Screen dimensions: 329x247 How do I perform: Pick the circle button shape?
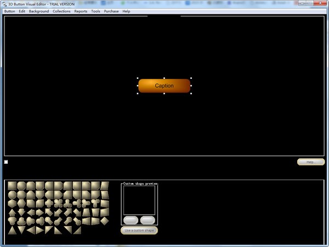(12, 195)
